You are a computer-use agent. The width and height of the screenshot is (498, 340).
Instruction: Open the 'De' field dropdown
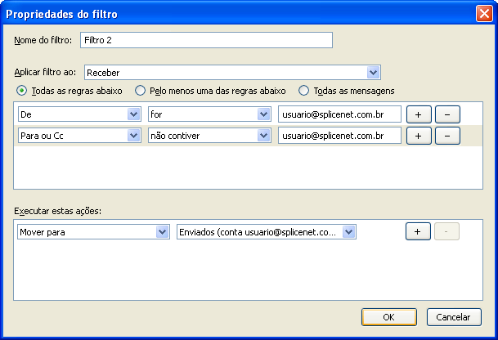point(79,114)
